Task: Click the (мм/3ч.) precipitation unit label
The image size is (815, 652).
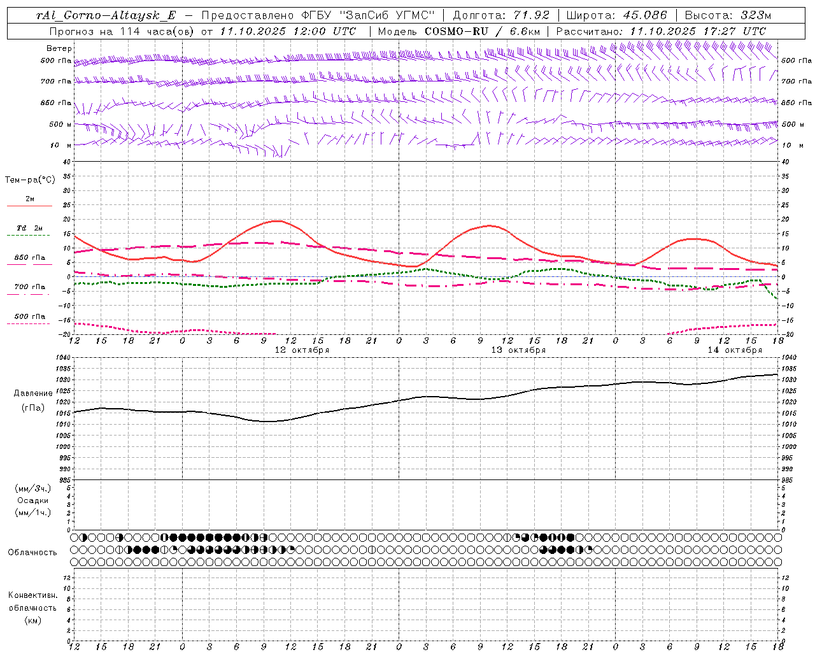Action: (32, 488)
